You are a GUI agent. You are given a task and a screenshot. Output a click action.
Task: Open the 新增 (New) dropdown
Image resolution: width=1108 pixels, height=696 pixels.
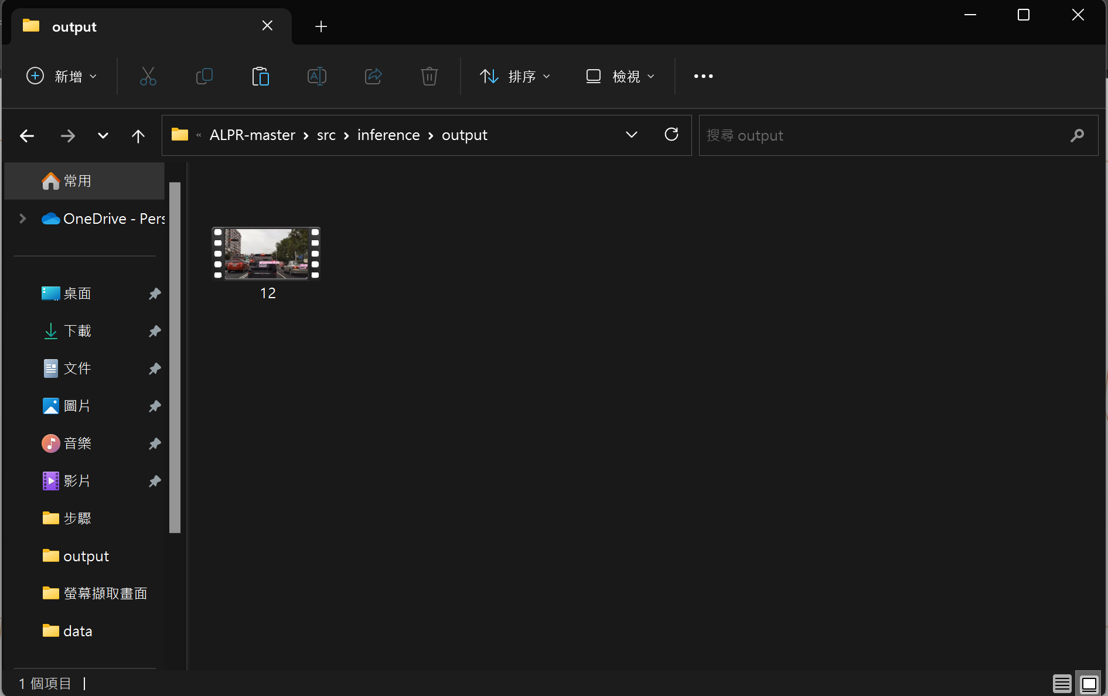click(62, 76)
